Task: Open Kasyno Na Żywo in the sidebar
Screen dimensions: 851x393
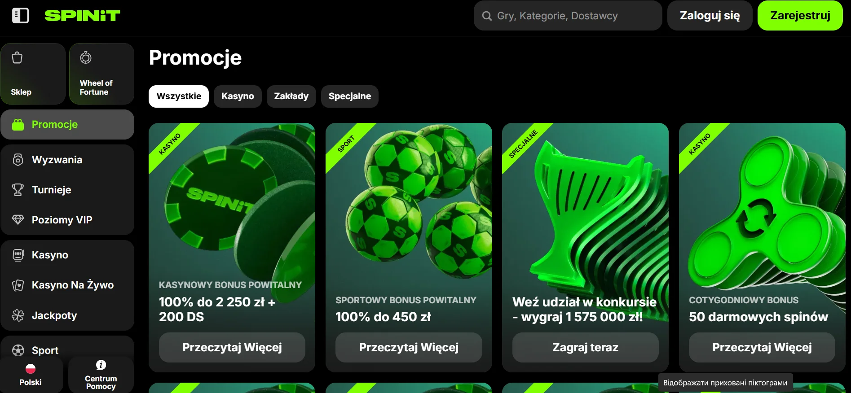Action: click(67, 285)
